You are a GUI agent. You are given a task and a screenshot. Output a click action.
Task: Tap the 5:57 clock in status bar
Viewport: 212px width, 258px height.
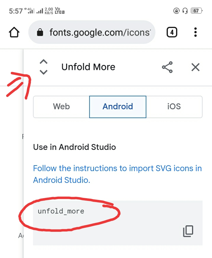[16, 11]
